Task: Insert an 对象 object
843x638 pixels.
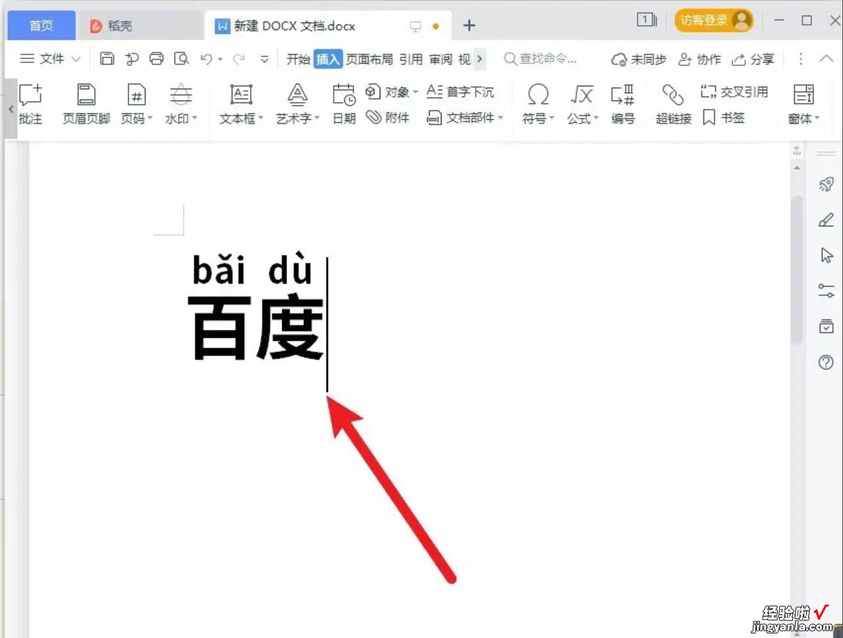Action: click(392, 92)
